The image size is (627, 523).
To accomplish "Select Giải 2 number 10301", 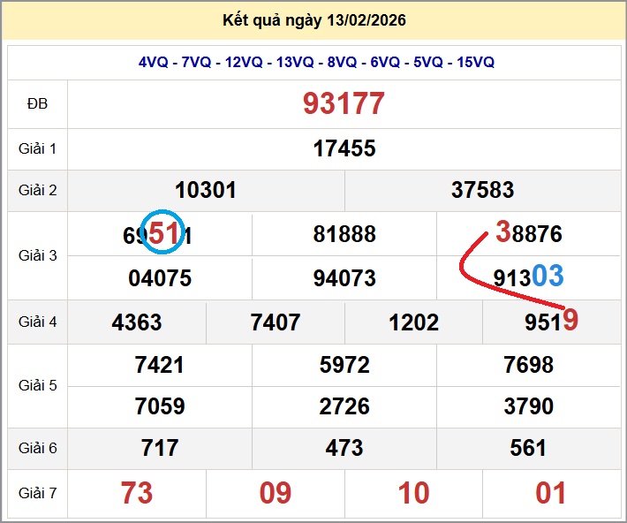I will [206, 190].
